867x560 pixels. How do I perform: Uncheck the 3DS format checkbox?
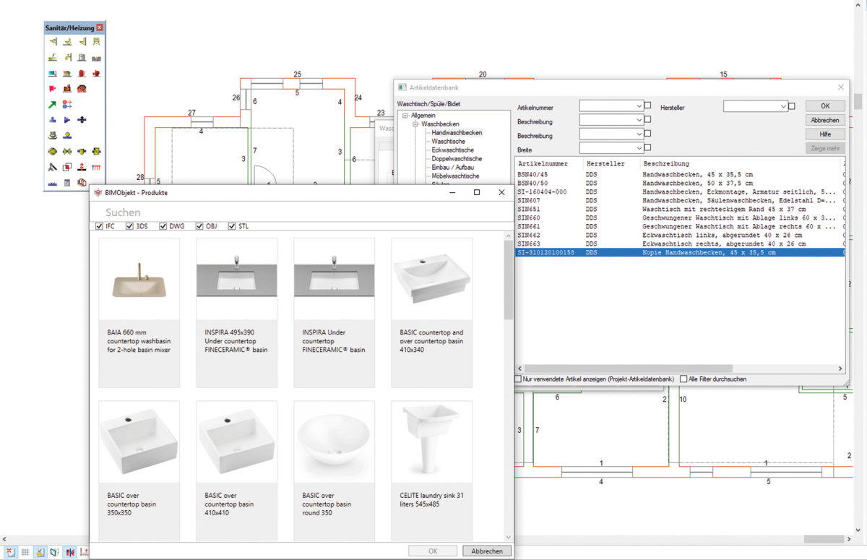[129, 226]
